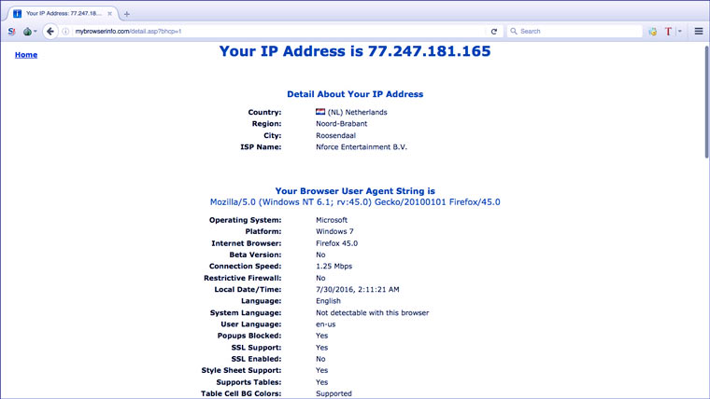Click the 'Noord-Brabant' region value
Viewport: 710px width, 399px height.
pyautogui.click(x=341, y=124)
